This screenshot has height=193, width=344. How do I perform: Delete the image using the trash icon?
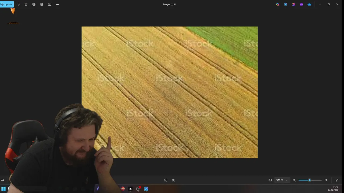26,4
